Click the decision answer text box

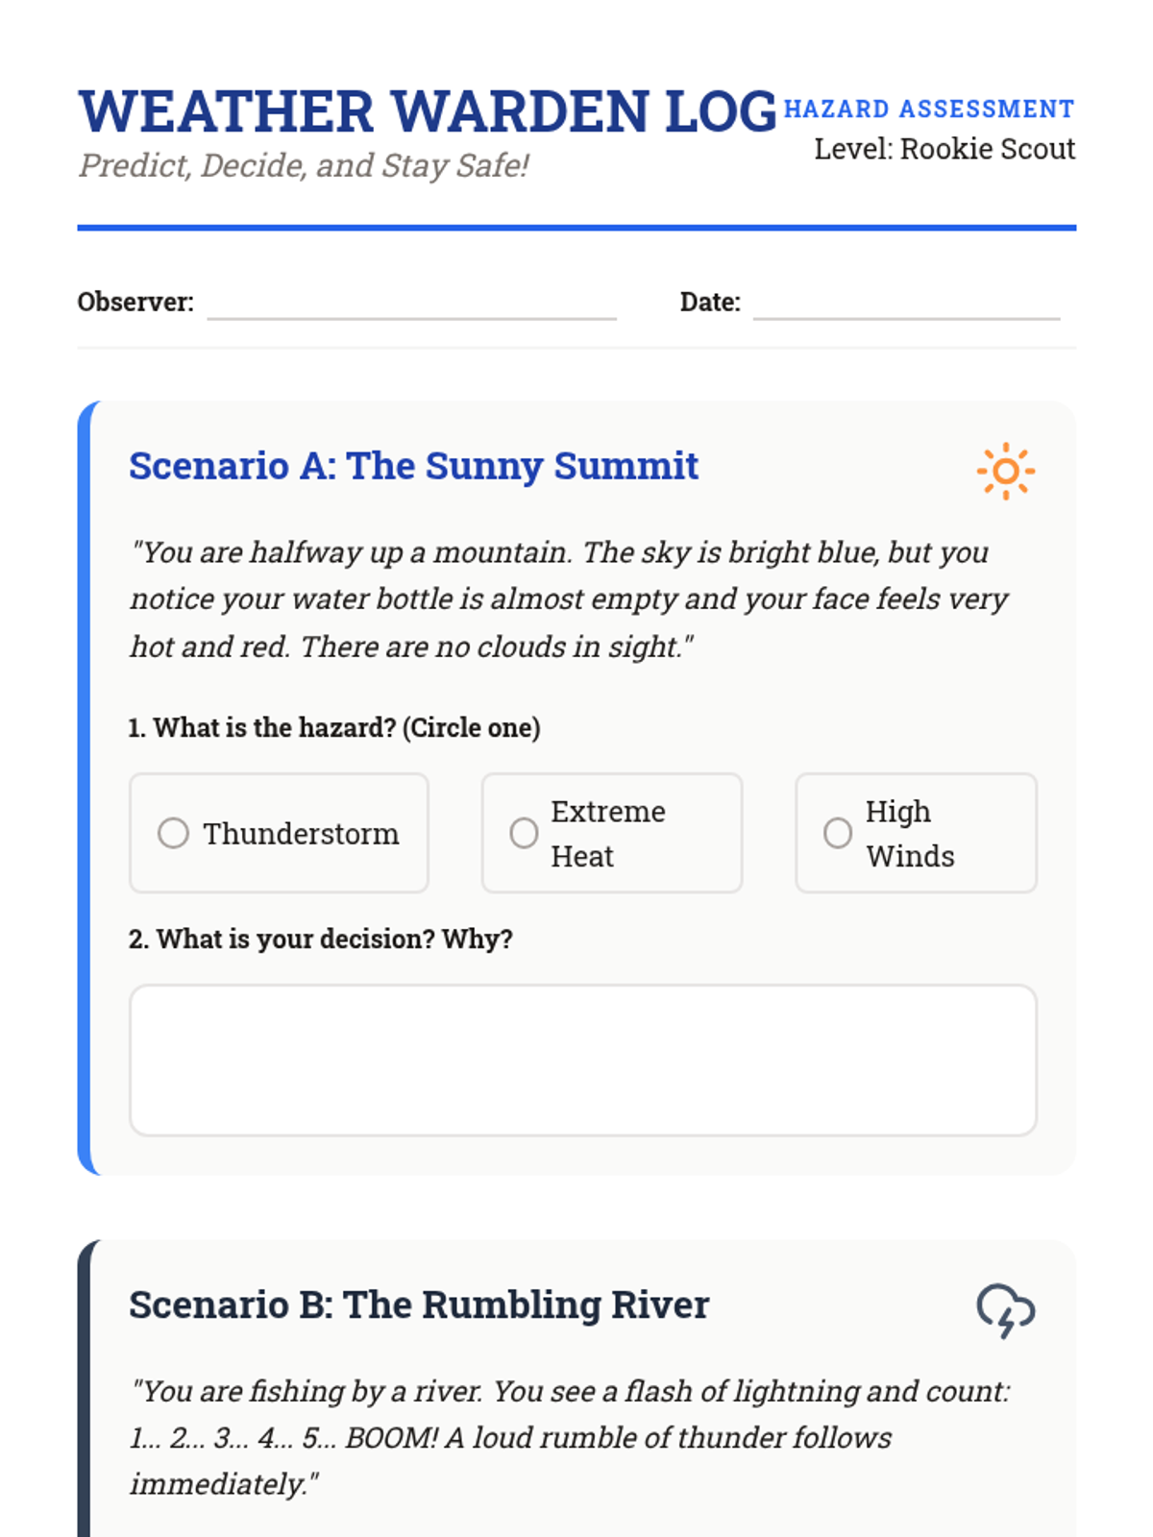(582, 1060)
